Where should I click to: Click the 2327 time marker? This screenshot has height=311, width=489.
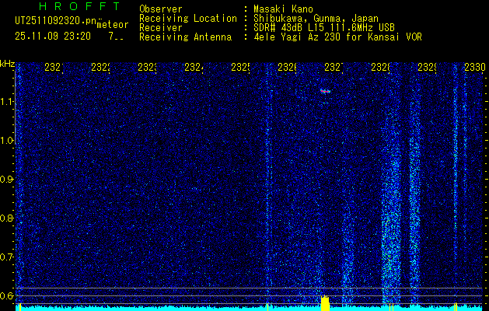click(x=334, y=68)
